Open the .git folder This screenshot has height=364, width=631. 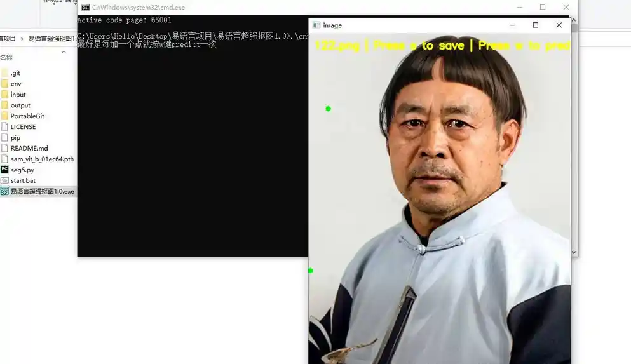click(x=15, y=73)
